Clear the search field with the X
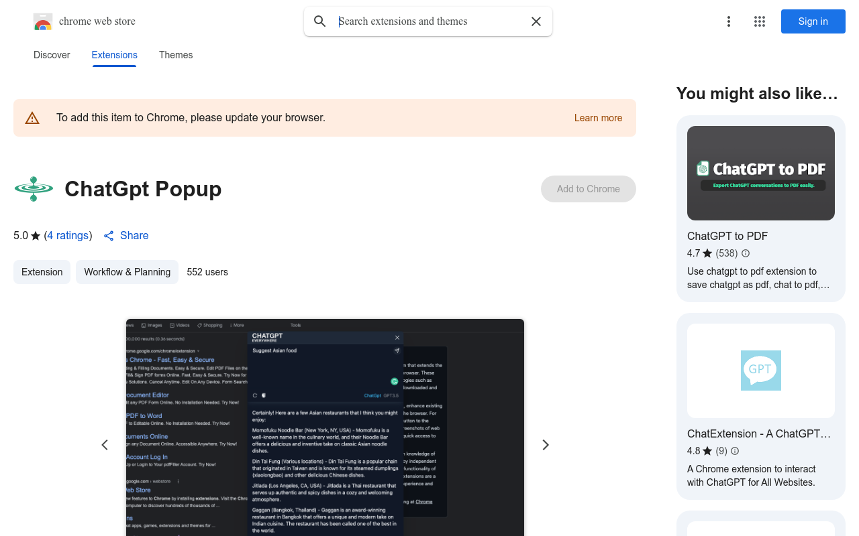Viewport: 859px width, 536px height. [536, 21]
